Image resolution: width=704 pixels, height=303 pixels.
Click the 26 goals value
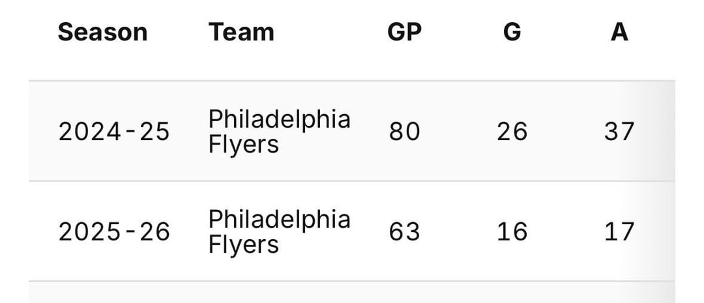coord(512,132)
